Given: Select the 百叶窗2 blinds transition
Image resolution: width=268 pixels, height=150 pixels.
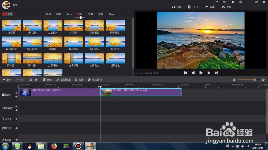Looking at the screenshot, I should pyautogui.click(x=32, y=58).
